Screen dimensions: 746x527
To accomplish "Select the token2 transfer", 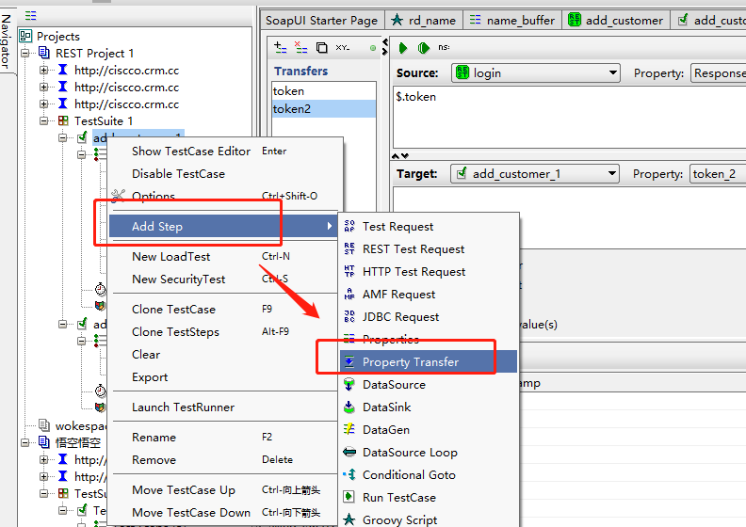I will [323, 109].
